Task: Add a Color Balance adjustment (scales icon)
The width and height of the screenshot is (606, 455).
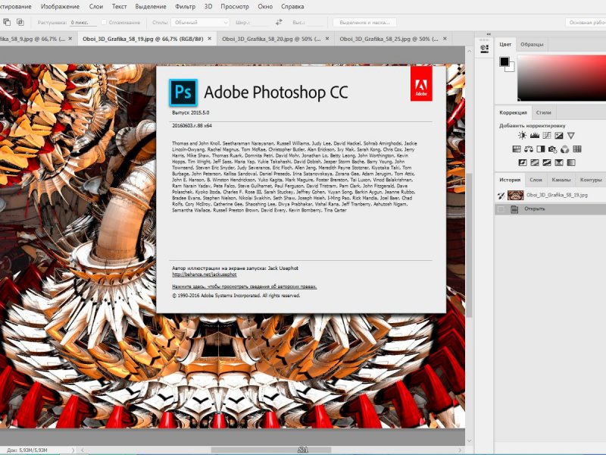Action: (528, 149)
